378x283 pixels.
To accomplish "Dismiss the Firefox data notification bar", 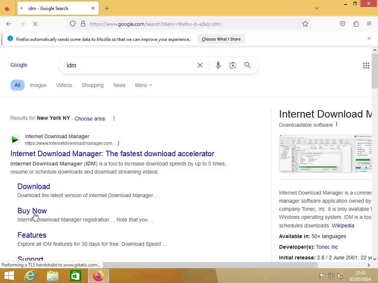I will click(369, 38).
